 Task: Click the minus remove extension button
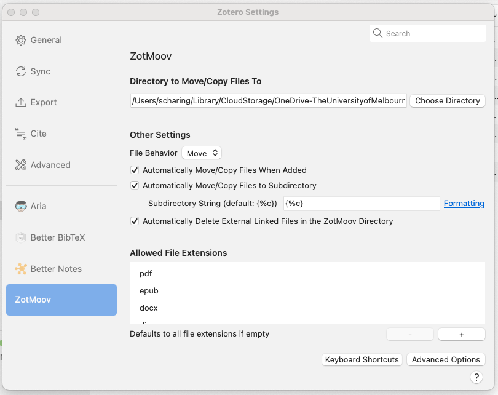(409, 334)
